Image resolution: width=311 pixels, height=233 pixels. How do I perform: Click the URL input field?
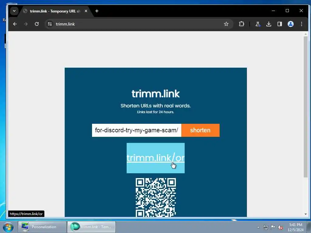pyautogui.click(x=136, y=130)
